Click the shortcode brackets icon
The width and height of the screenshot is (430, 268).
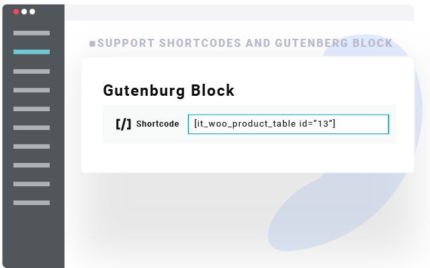124,124
